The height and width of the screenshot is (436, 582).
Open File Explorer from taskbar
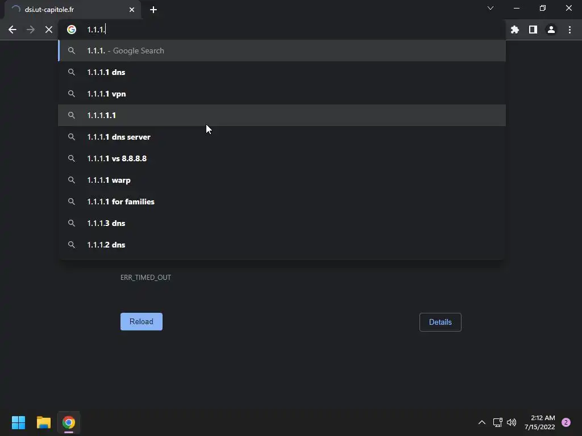(43, 422)
